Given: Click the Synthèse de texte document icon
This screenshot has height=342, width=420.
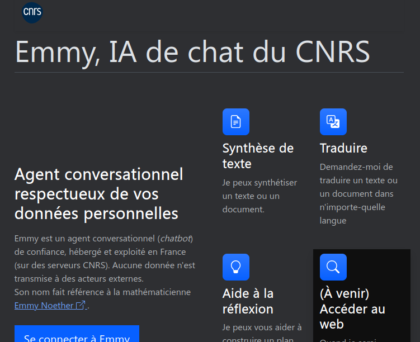Looking at the screenshot, I should 235,122.
